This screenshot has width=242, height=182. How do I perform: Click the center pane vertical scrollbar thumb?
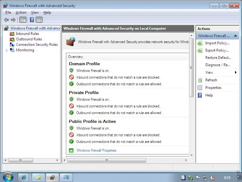191,67
